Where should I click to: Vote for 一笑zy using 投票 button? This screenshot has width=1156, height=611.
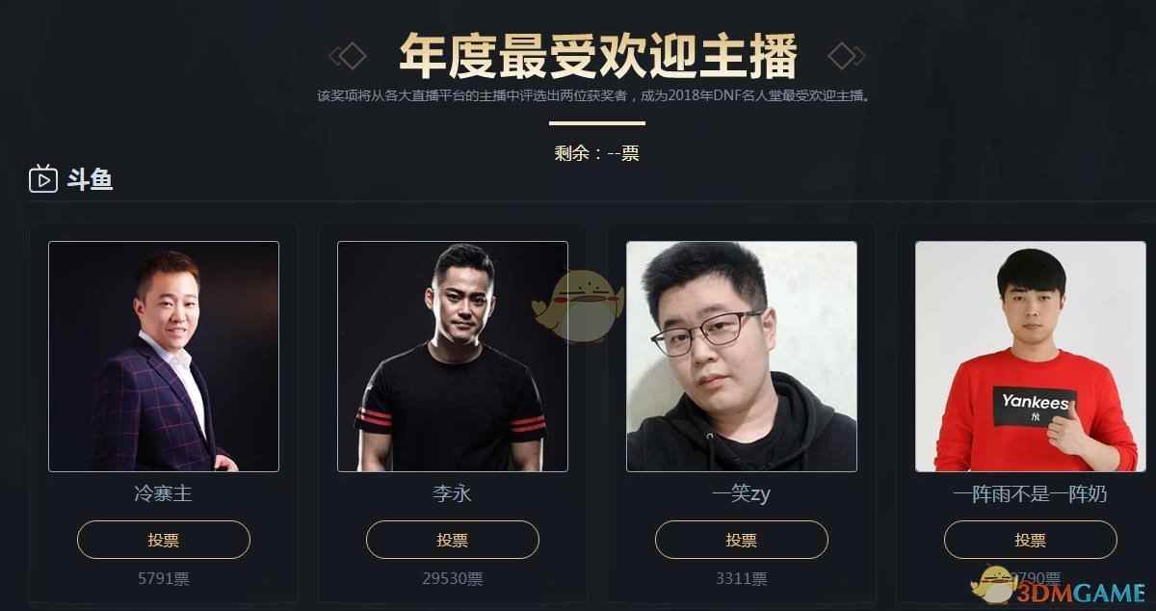tap(742, 540)
